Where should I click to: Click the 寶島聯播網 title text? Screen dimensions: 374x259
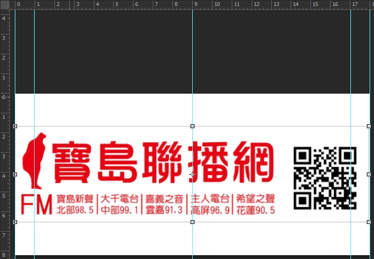click(163, 163)
